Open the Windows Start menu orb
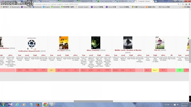Viewport: 191px width, 107px height. click(x=3, y=105)
